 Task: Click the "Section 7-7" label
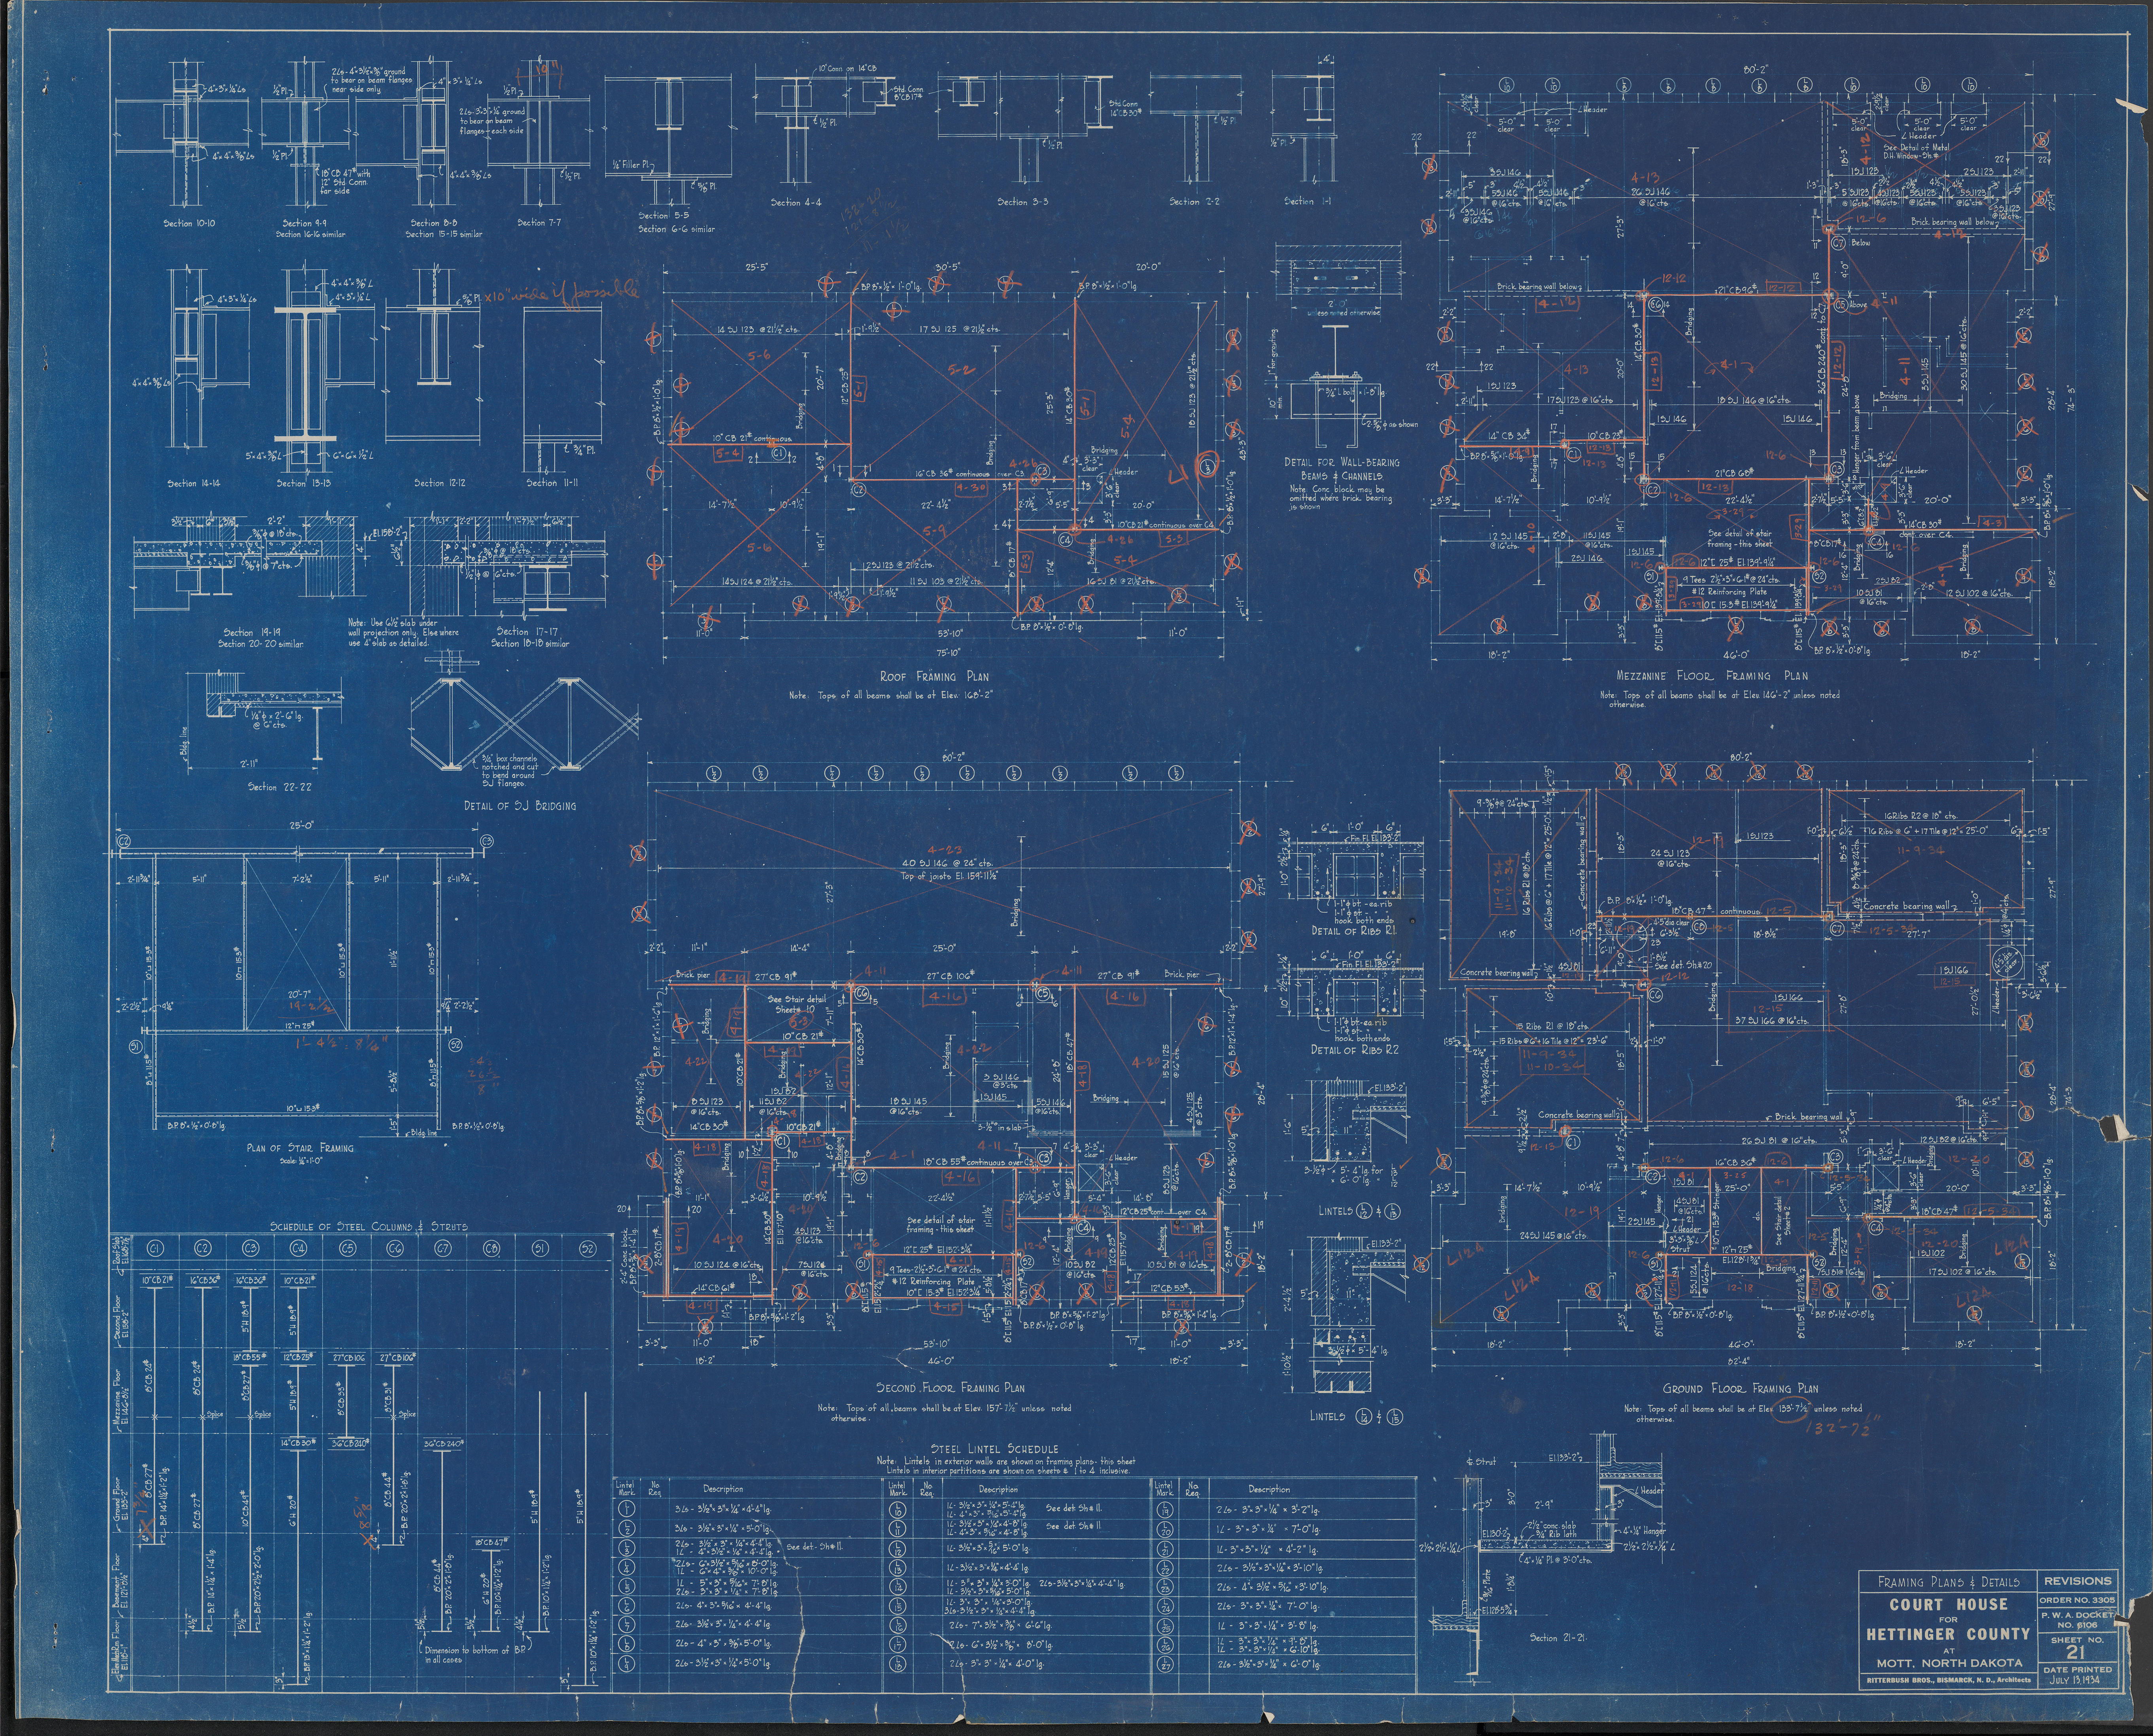540,222
